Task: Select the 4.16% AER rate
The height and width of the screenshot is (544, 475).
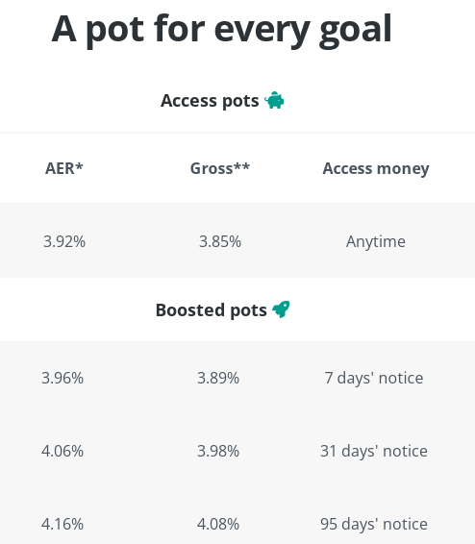Action: (62, 524)
